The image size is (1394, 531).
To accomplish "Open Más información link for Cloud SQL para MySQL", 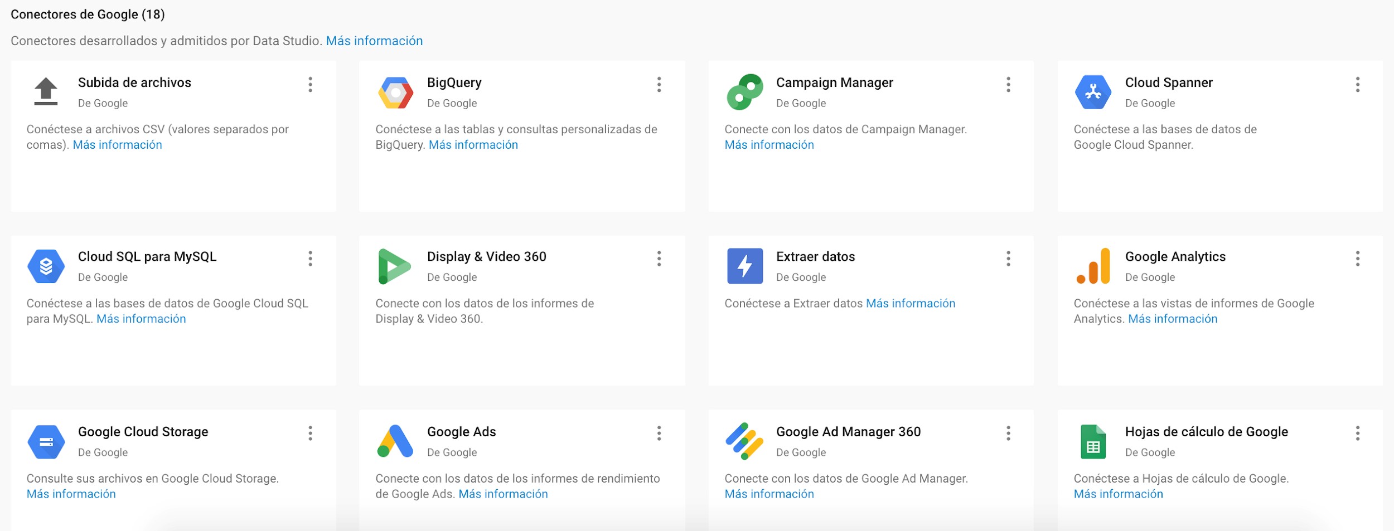I will 141,319.
